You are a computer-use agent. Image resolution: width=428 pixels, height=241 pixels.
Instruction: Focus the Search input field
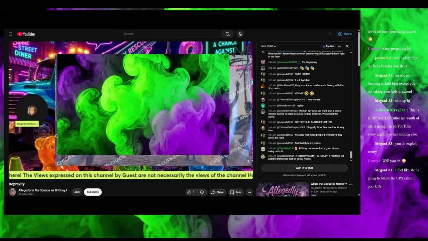coord(172,34)
